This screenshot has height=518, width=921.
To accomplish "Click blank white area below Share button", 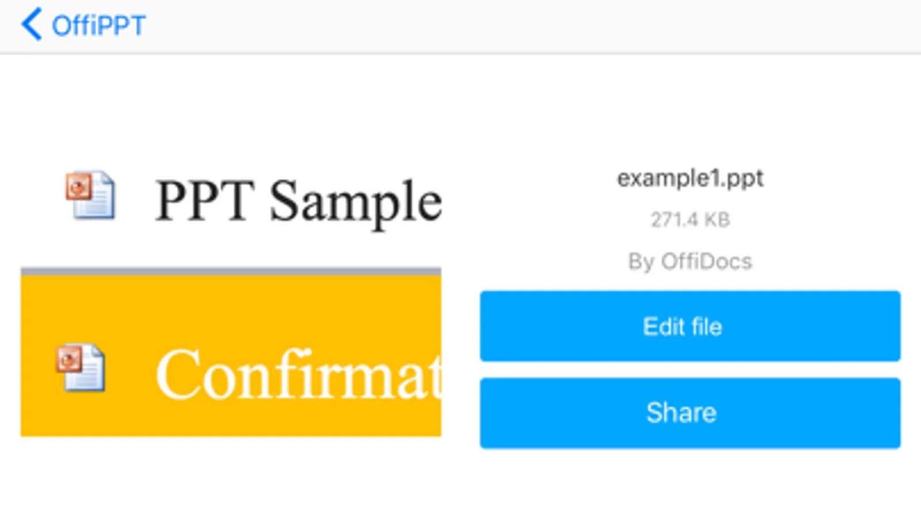I will tap(690, 483).
